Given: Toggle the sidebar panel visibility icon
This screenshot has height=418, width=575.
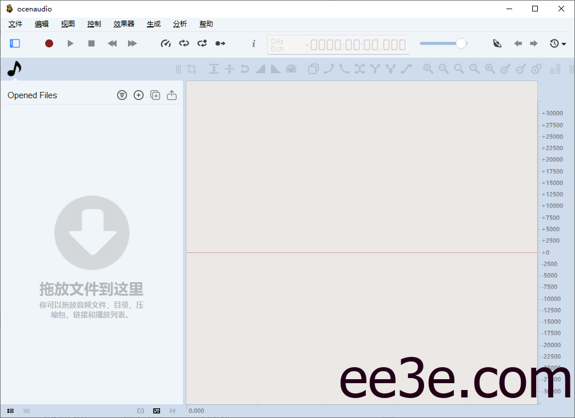Looking at the screenshot, I should (14, 43).
